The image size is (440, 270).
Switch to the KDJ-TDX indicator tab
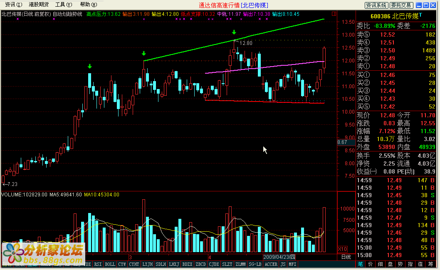(x=82, y=264)
